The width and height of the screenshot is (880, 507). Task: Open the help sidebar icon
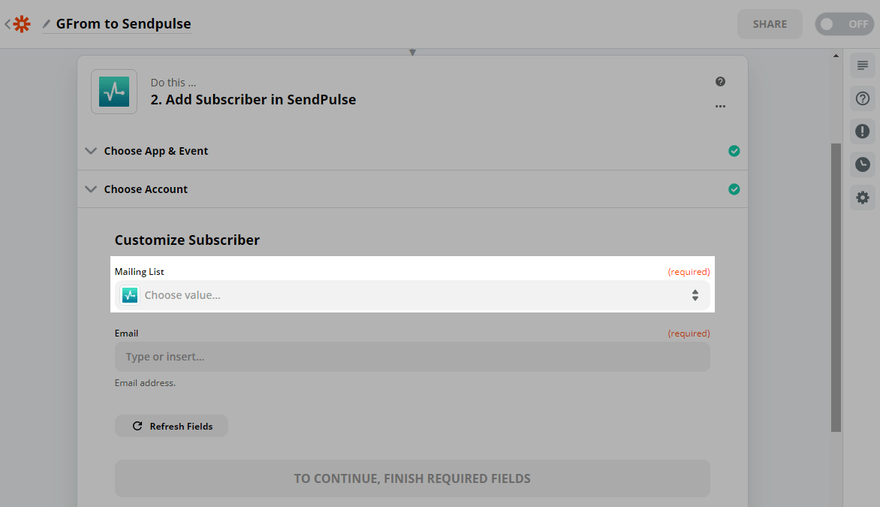[862, 98]
